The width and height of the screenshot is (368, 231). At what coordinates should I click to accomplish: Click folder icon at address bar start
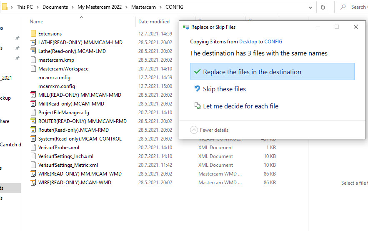pyautogui.click(x=4, y=7)
